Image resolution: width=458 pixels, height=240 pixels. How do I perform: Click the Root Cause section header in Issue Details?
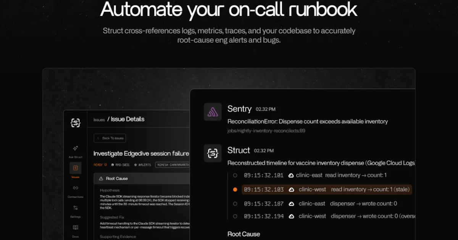[142, 178]
